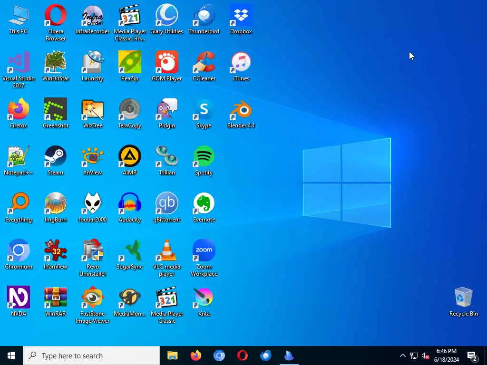
Task: Select the Visual Studio 2017 shortcut
Action: tap(19, 69)
